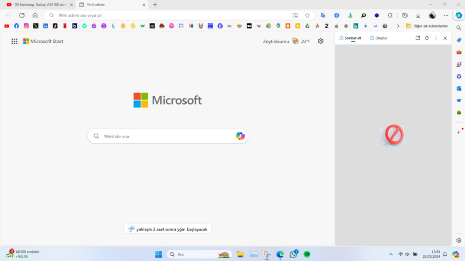
Task: Switch to the Oluştur tab
Action: click(378, 38)
